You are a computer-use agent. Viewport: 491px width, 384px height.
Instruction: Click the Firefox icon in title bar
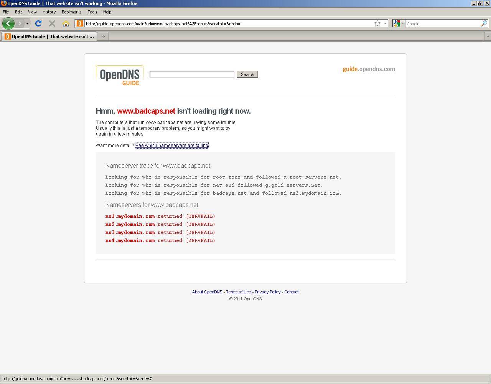(3, 3)
